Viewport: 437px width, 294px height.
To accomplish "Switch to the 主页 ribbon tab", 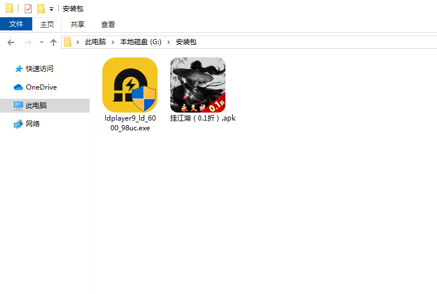I will [47, 24].
